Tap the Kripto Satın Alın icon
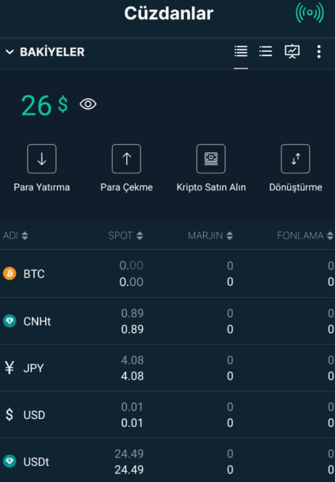 coord(211,159)
